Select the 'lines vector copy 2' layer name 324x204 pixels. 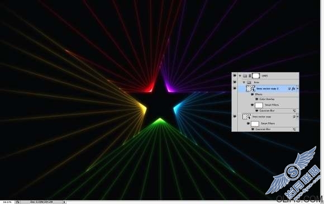(x=268, y=88)
